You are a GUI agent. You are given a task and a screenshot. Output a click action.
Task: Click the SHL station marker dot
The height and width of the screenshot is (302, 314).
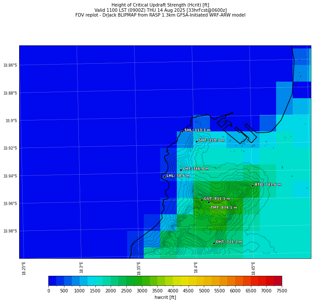click(182, 131)
